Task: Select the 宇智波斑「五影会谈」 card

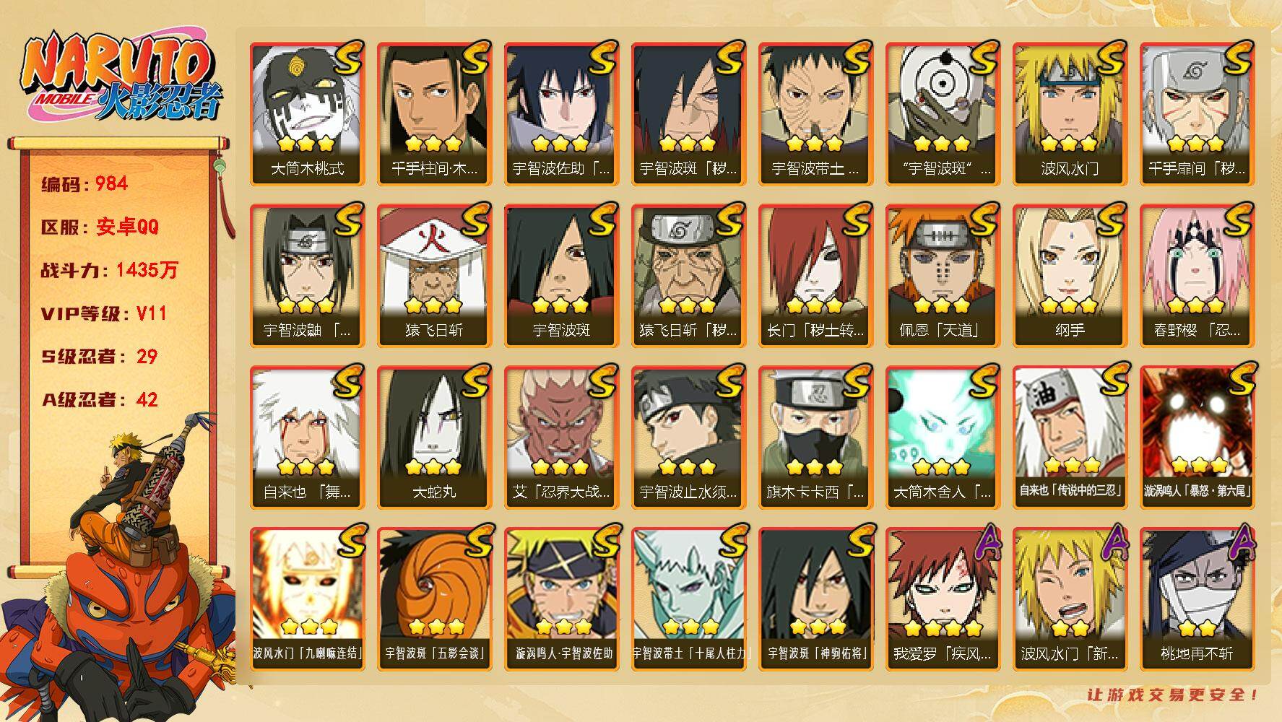Action: [434, 599]
